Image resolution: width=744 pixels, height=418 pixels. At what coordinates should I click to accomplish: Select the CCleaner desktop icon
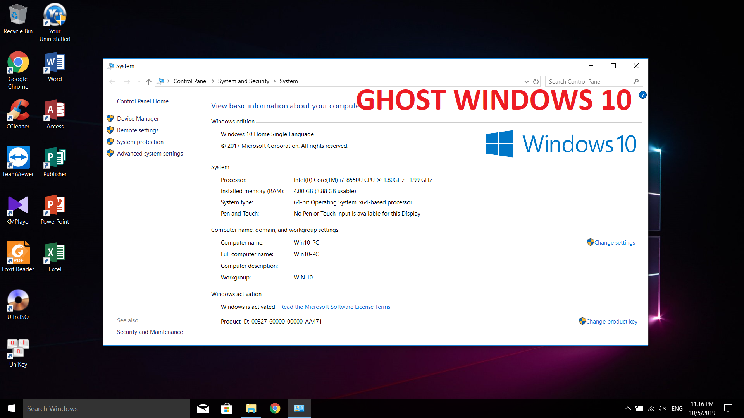(x=18, y=115)
